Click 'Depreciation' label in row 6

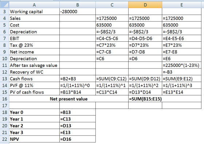point(34,32)
